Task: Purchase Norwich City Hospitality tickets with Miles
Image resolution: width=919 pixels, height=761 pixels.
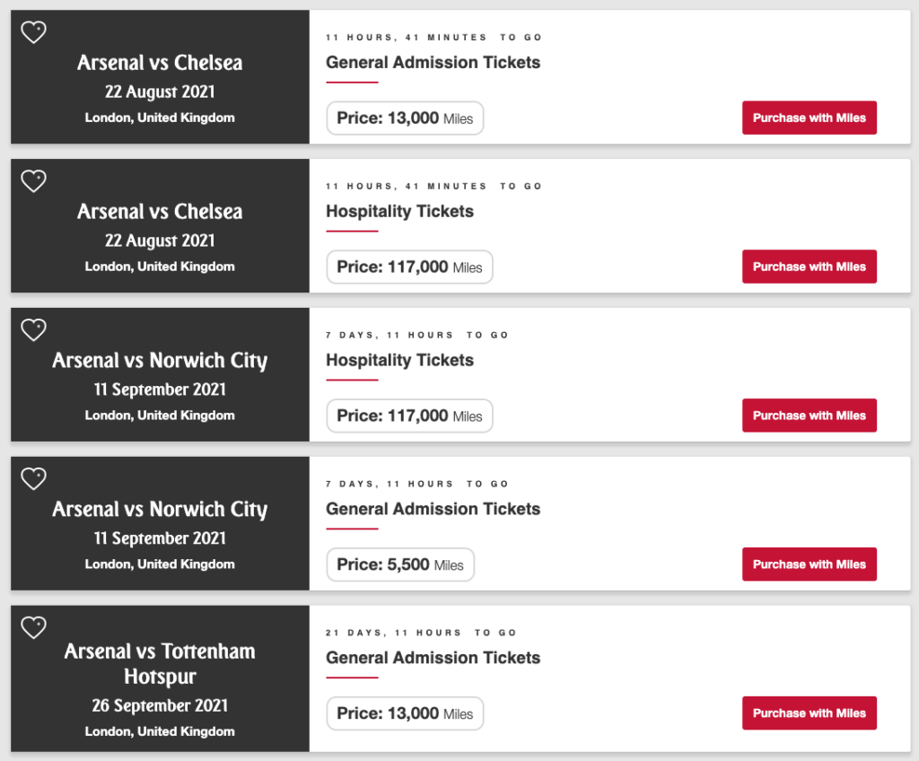Action: [810, 415]
